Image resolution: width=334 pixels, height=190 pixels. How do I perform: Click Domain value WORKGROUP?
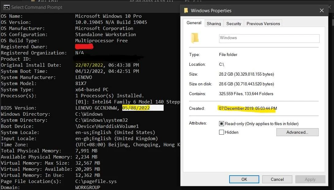click(x=88, y=188)
